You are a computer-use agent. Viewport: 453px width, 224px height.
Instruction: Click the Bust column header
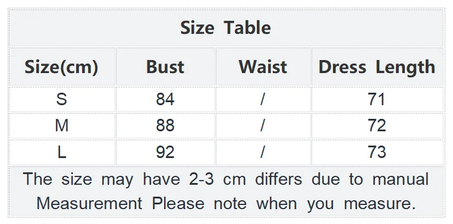[x=165, y=67]
